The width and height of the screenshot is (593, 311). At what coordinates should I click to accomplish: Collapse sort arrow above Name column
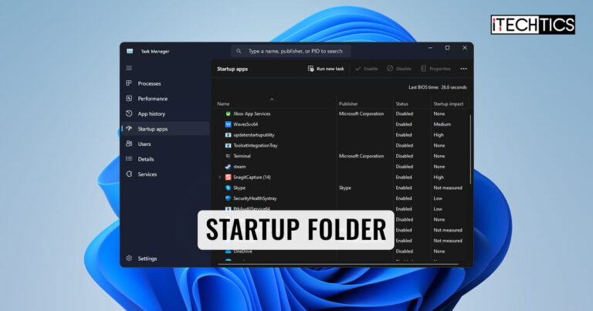coord(272,99)
